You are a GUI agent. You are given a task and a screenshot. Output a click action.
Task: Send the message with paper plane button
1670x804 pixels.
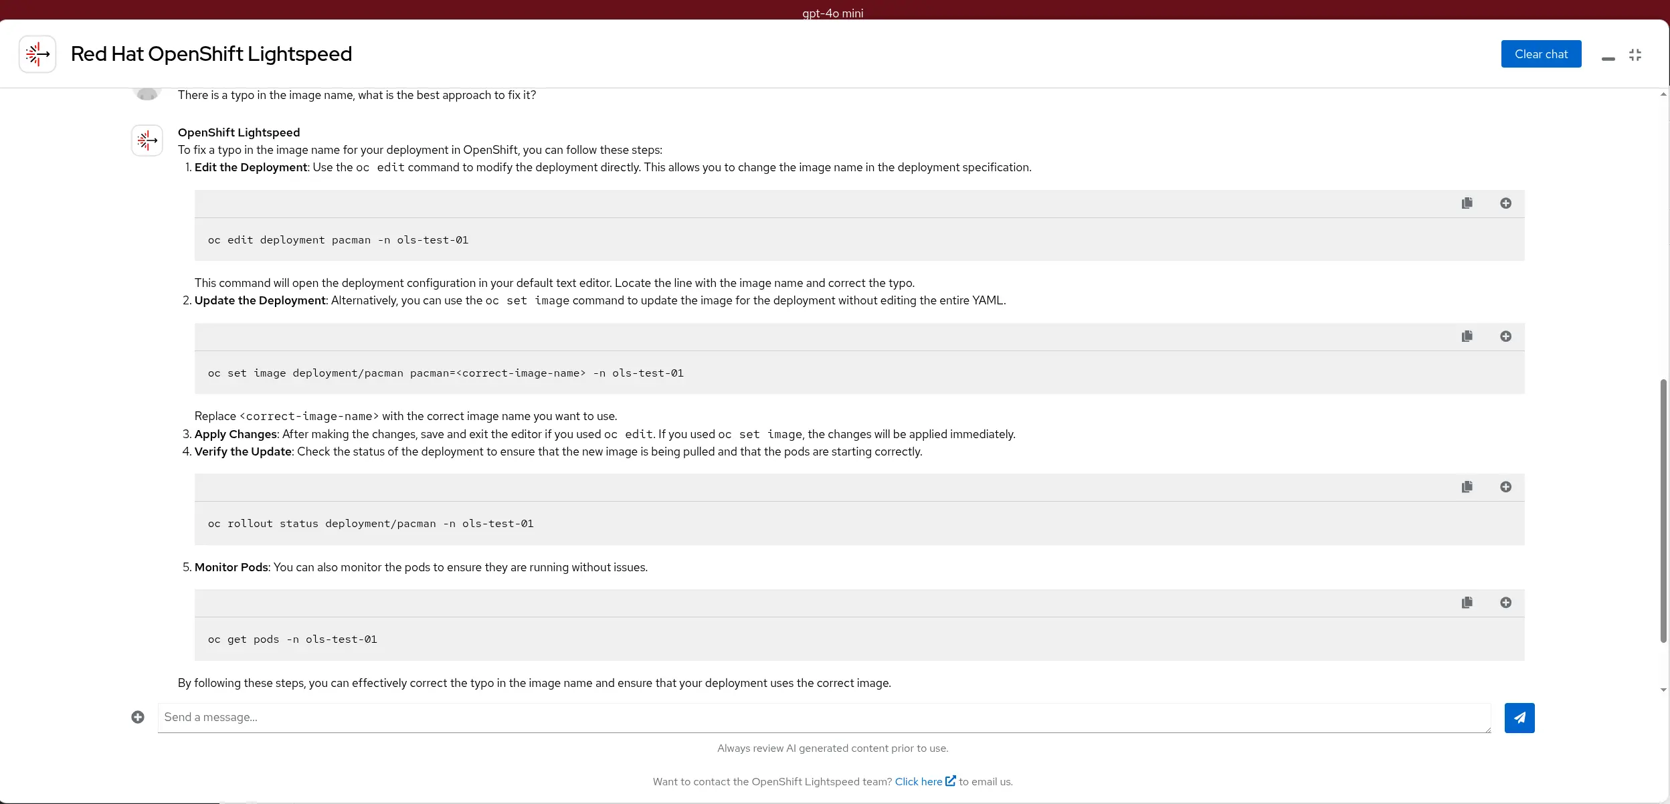[1519, 718]
